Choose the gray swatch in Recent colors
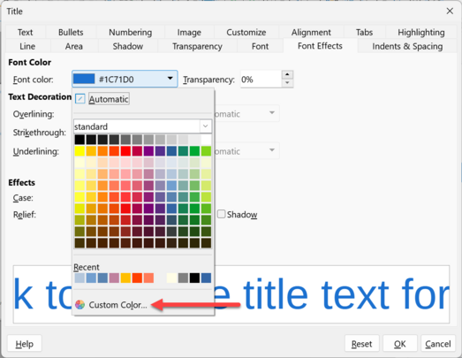Viewport: 462px width, 358px height. tap(183, 278)
